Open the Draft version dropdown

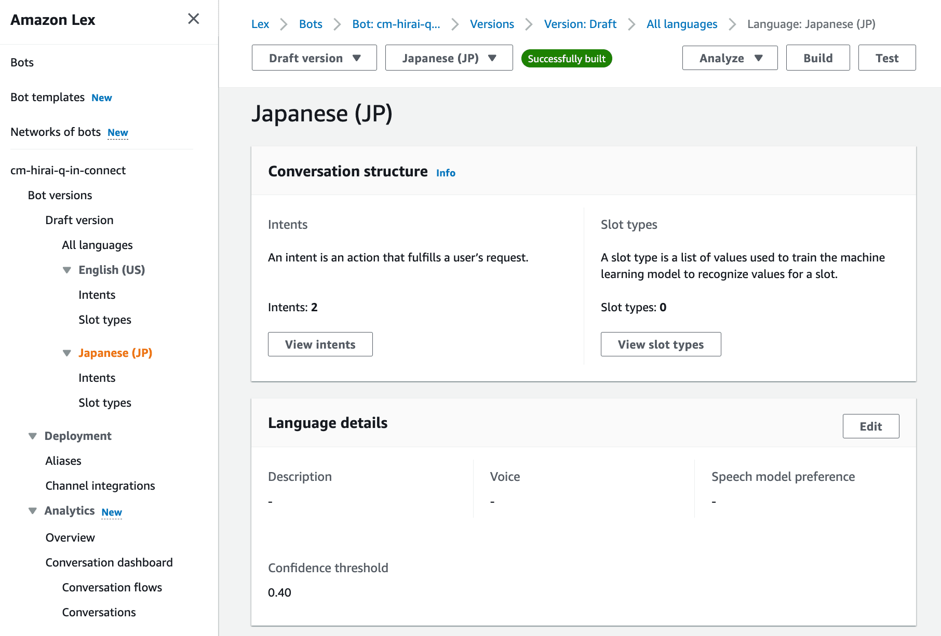click(x=314, y=58)
